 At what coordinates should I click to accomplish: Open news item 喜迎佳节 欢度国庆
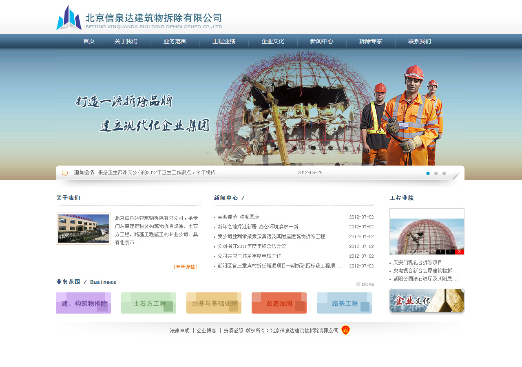[x=238, y=217]
